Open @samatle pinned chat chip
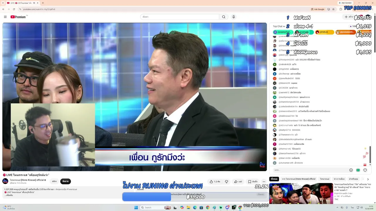 coord(304,32)
